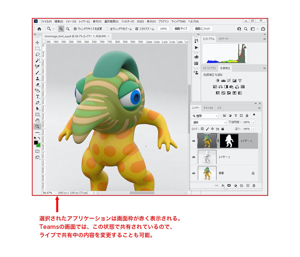Select the Zoom tool in toolbox
This screenshot has height=257, width=300.
point(37,126)
